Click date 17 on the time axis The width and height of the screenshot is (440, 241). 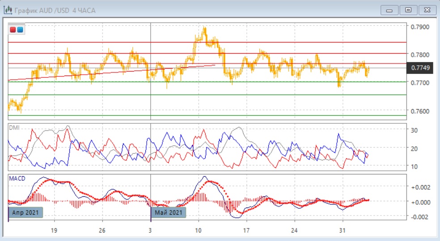tap(246, 231)
